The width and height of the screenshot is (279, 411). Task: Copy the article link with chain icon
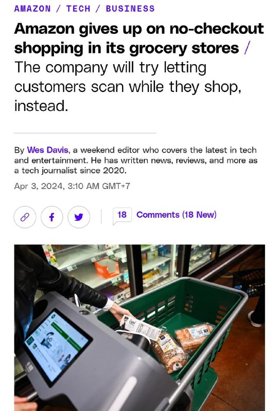click(25, 217)
